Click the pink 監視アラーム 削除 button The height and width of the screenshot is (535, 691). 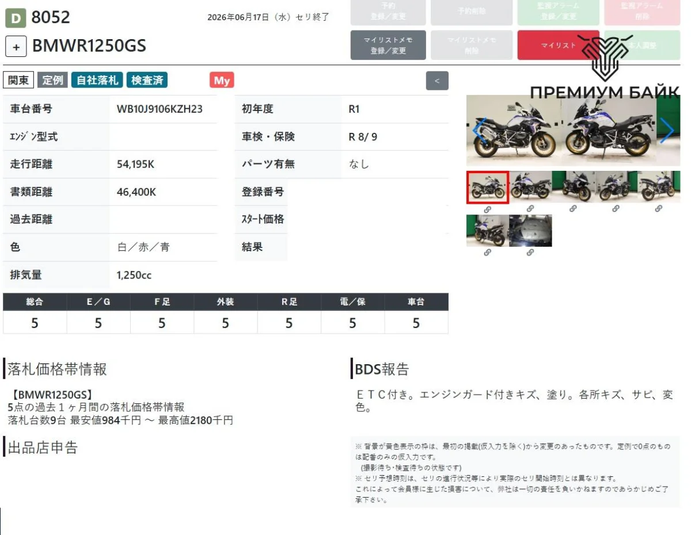click(x=642, y=12)
